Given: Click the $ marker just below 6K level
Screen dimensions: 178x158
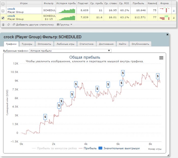Looking at the screenshot, I should (x=61, y=101).
